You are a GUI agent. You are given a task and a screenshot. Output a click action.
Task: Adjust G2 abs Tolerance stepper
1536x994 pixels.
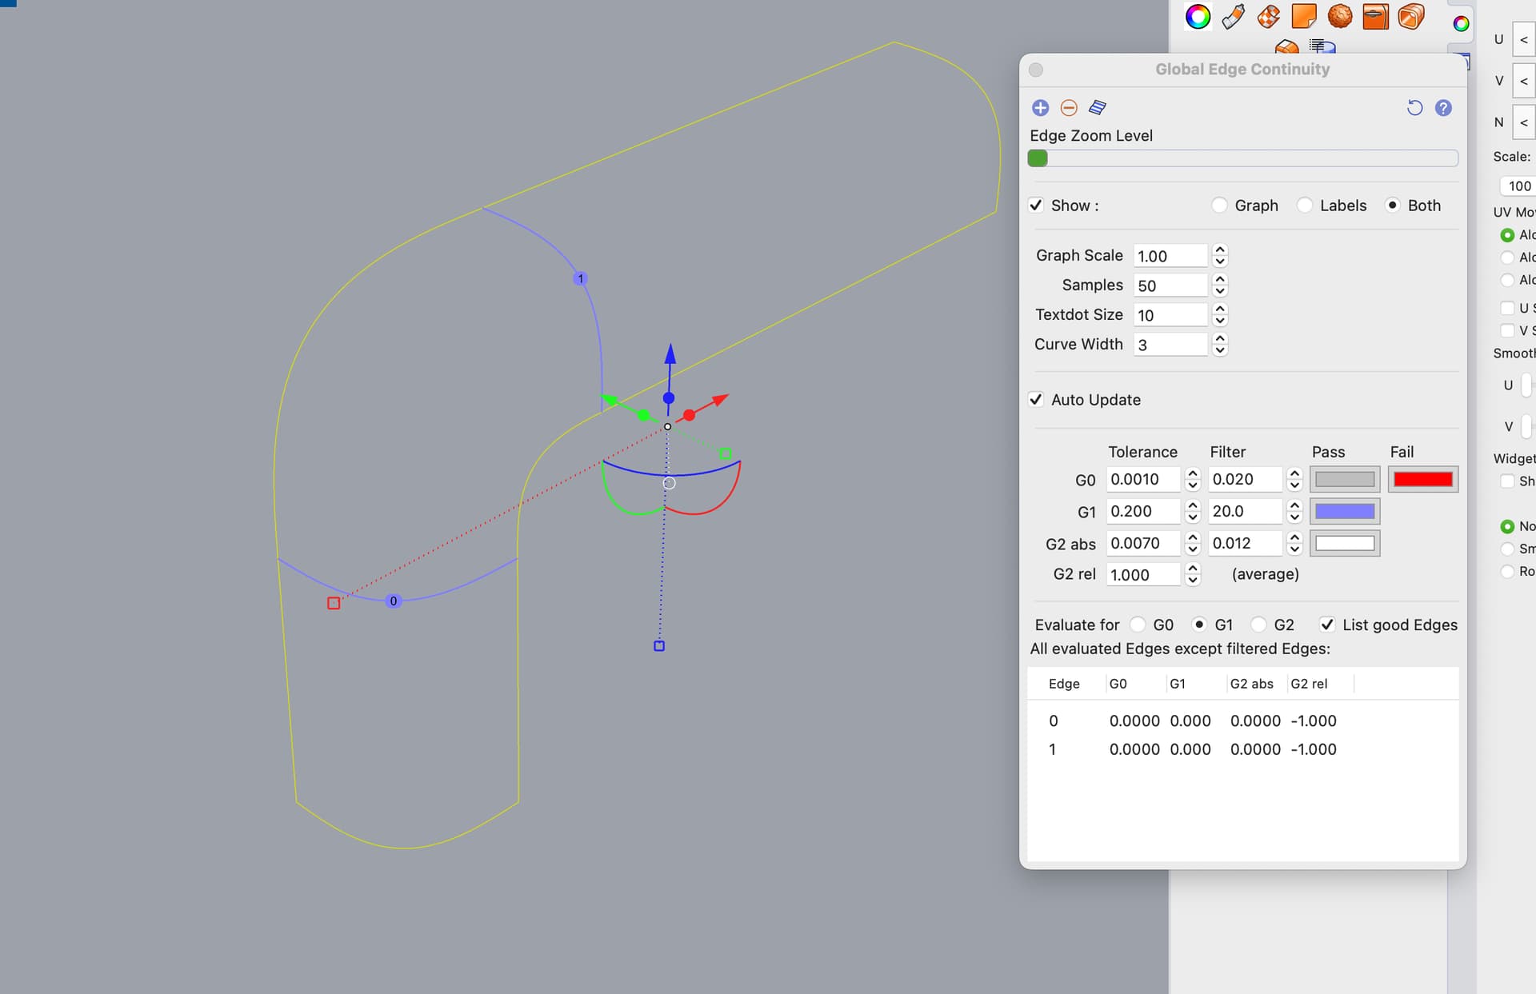1193,543
